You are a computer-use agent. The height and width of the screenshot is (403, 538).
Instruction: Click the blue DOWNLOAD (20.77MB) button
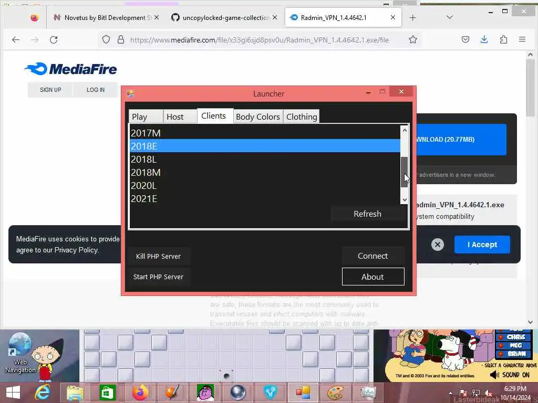(461, 140)
